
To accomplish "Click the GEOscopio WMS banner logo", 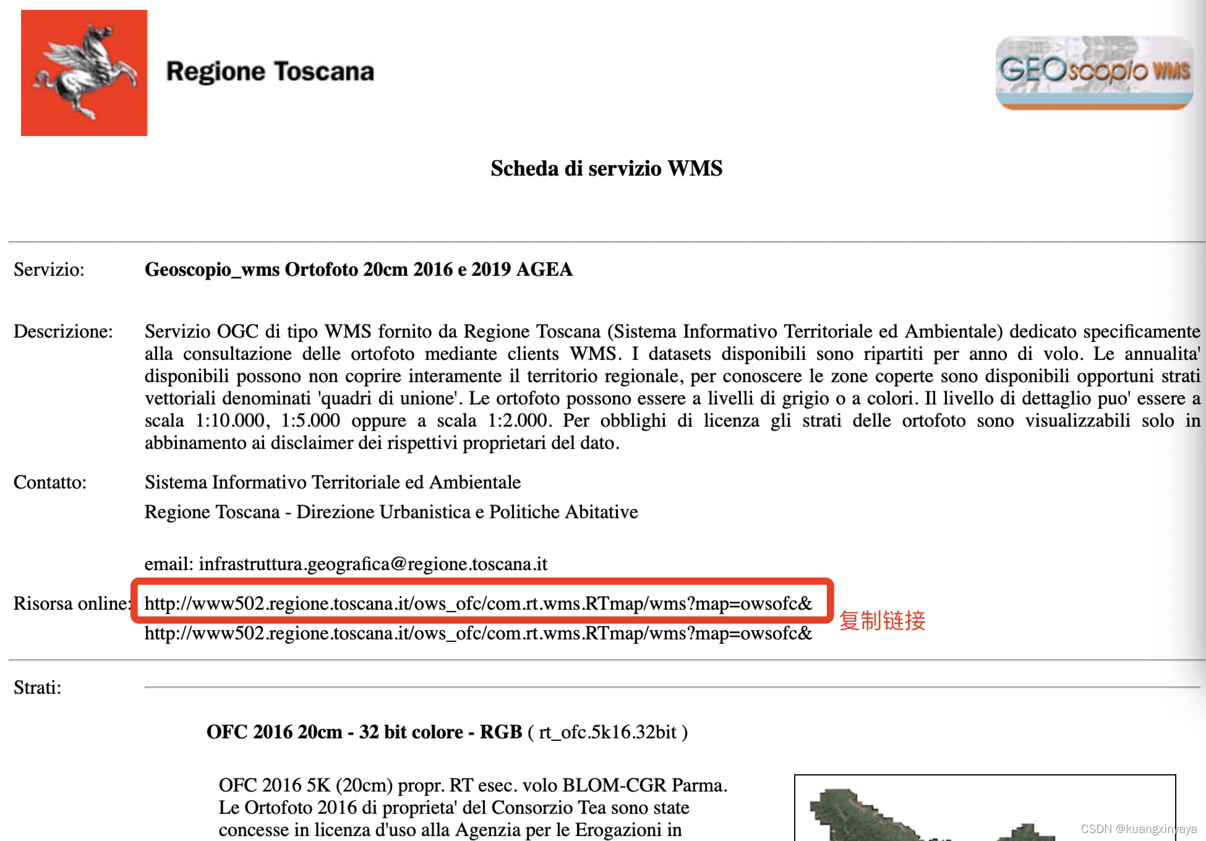I will click(x=1093, y=73).
